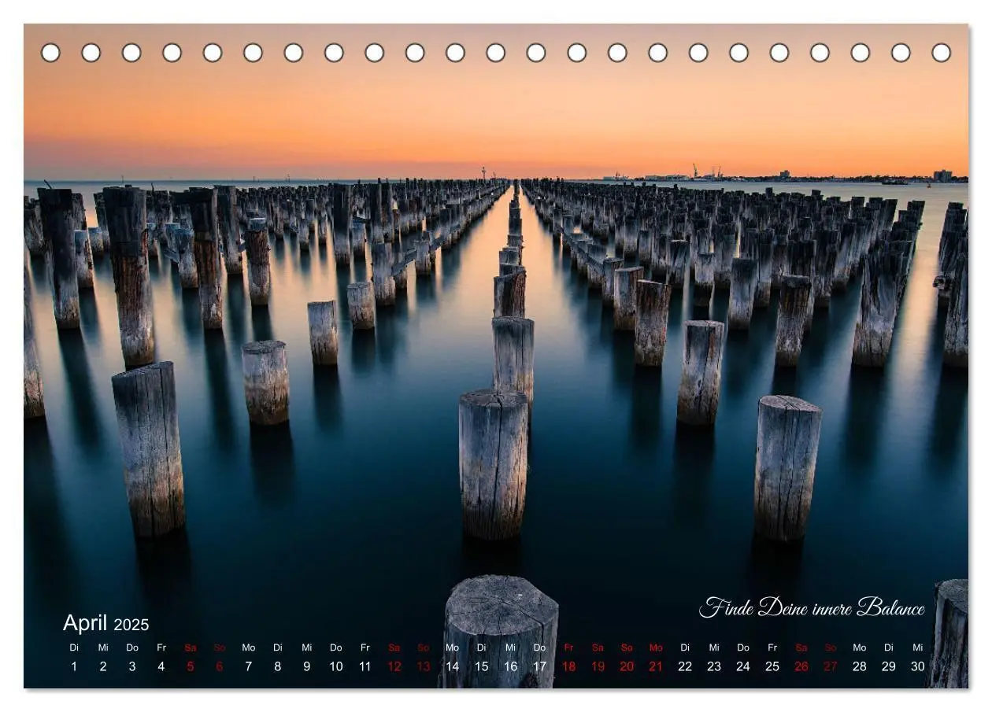Click the "Finde Deine innere Balance" caption

(x=812, y=607)
